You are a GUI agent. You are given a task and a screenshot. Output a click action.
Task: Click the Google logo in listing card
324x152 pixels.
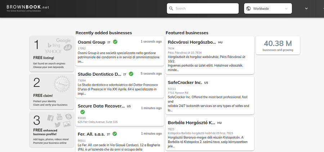[x=63, y=40]
